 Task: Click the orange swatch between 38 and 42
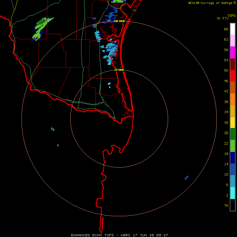pos(233,100)
